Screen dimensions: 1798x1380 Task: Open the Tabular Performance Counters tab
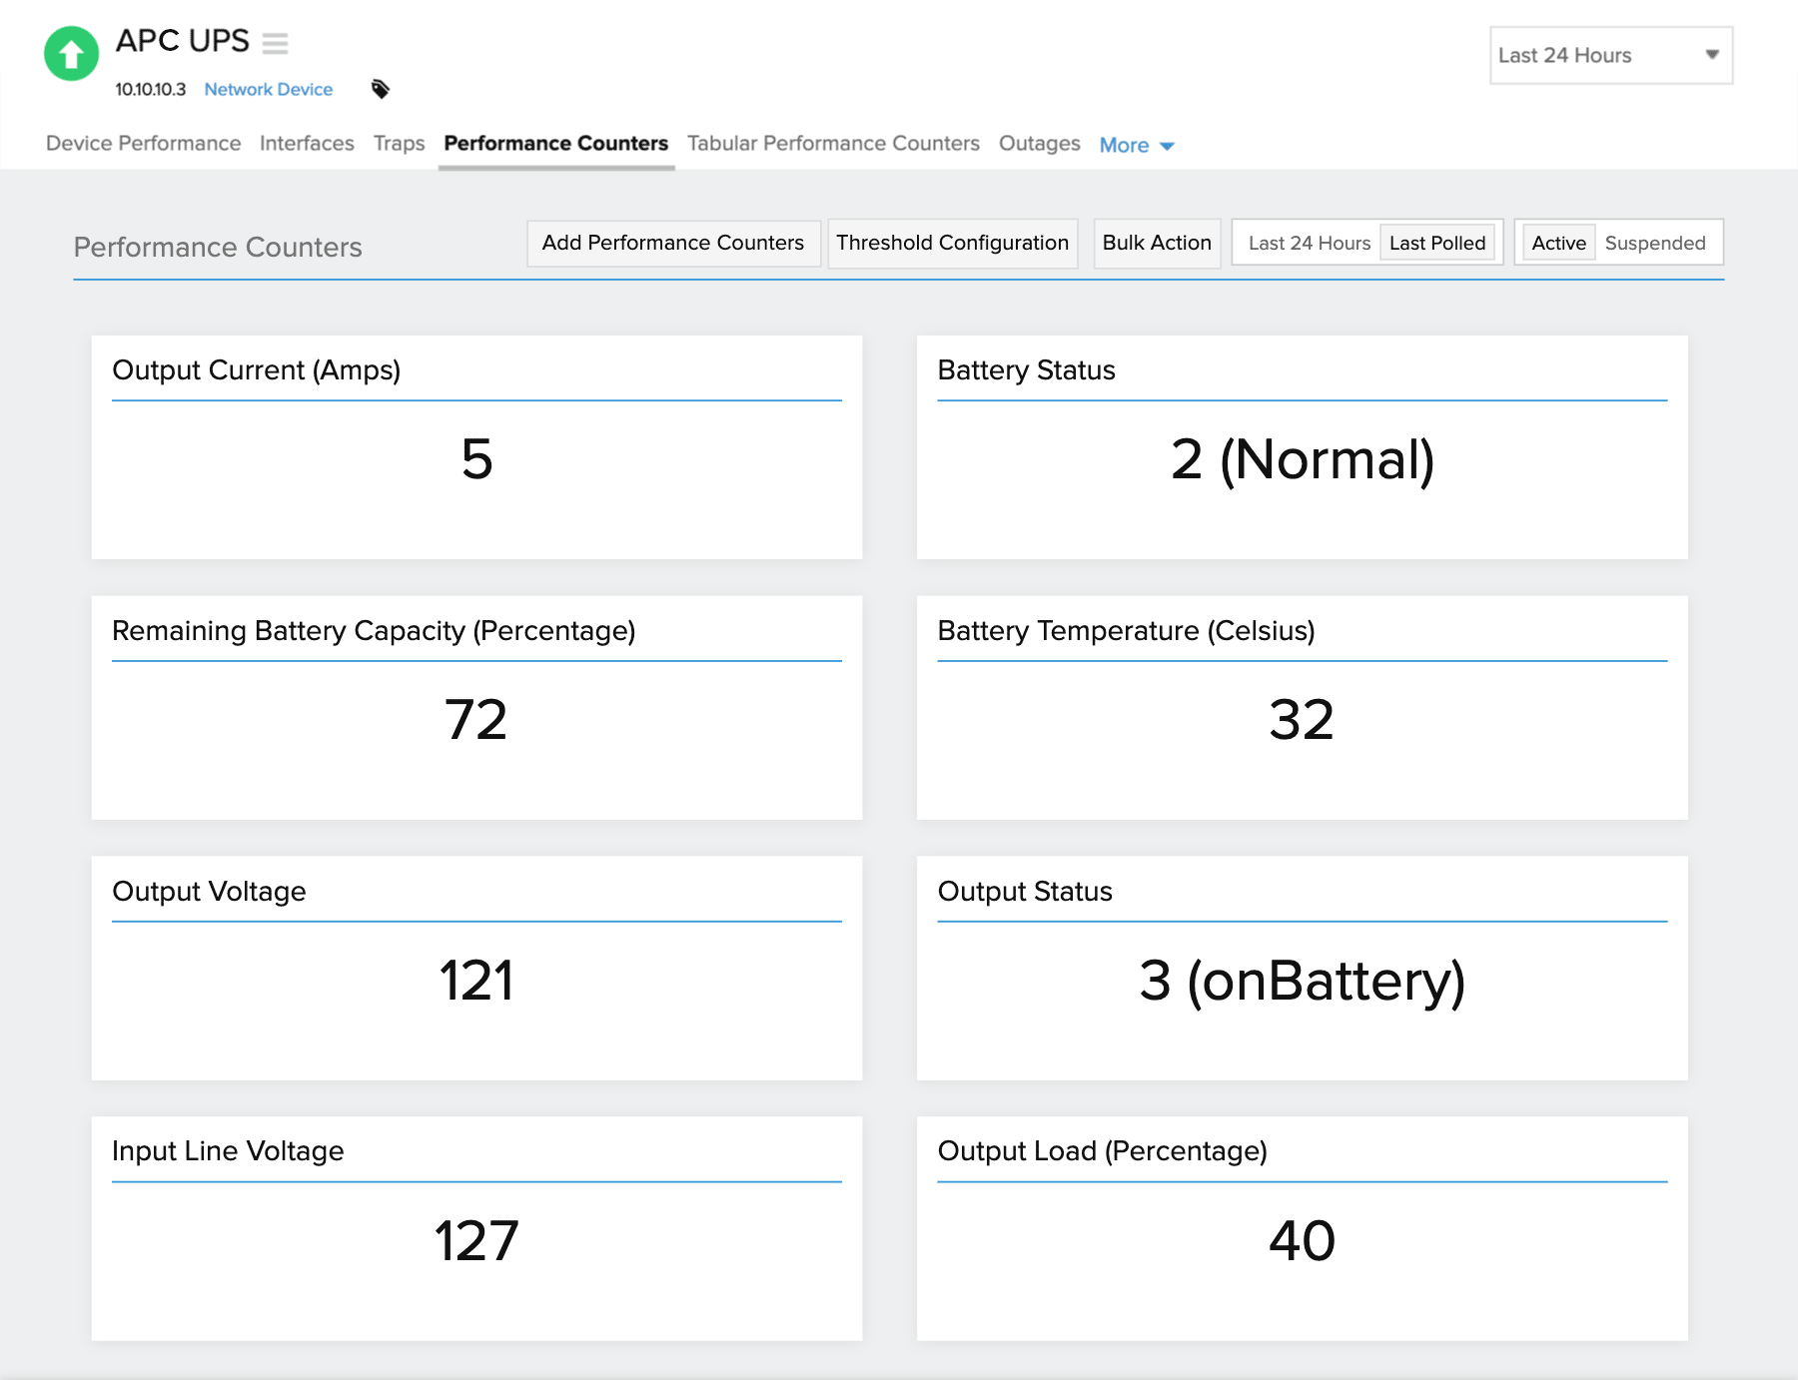click(x=833, y=143)
